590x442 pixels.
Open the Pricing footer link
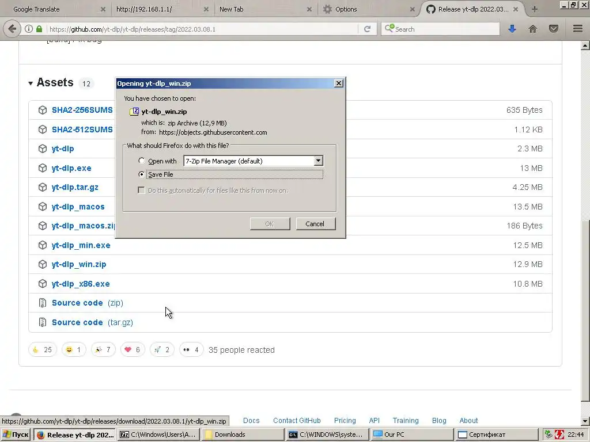click(x=345, y=421)
